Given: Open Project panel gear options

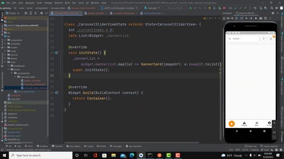Looking at the screenshot, I should [x=41, y=13].
